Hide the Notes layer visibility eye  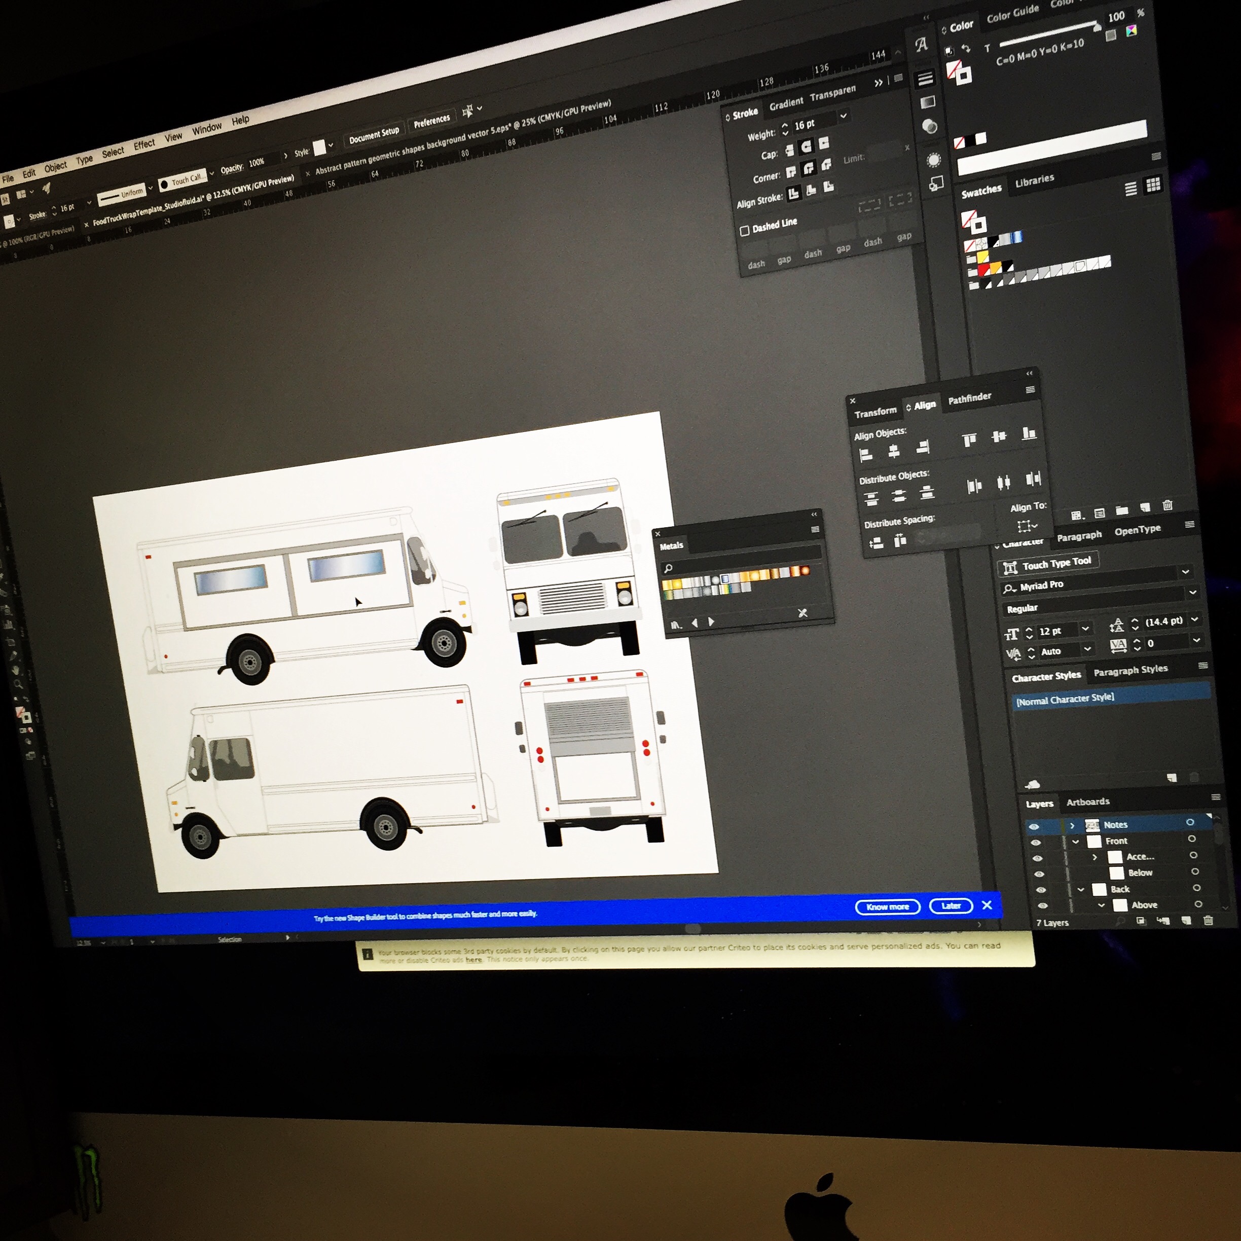coord(1034,827)
